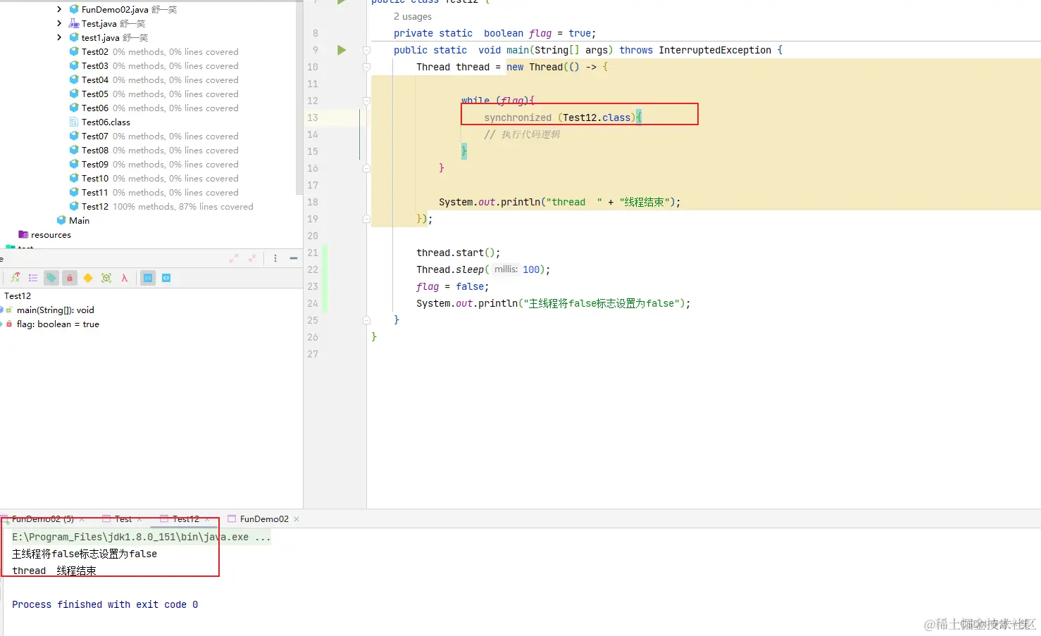Expand Test.java tree node
This screenshot has width=1041, height=636.
pyautogui.click(x=59, y=23)
